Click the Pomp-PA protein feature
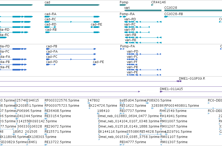The width and height of the screenshot is (222, 146). click(x=122, y=49)
